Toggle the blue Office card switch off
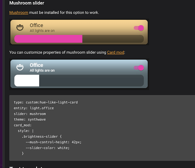Image resolution: width=195 pixels, height=168 pixels. [139, 68]
